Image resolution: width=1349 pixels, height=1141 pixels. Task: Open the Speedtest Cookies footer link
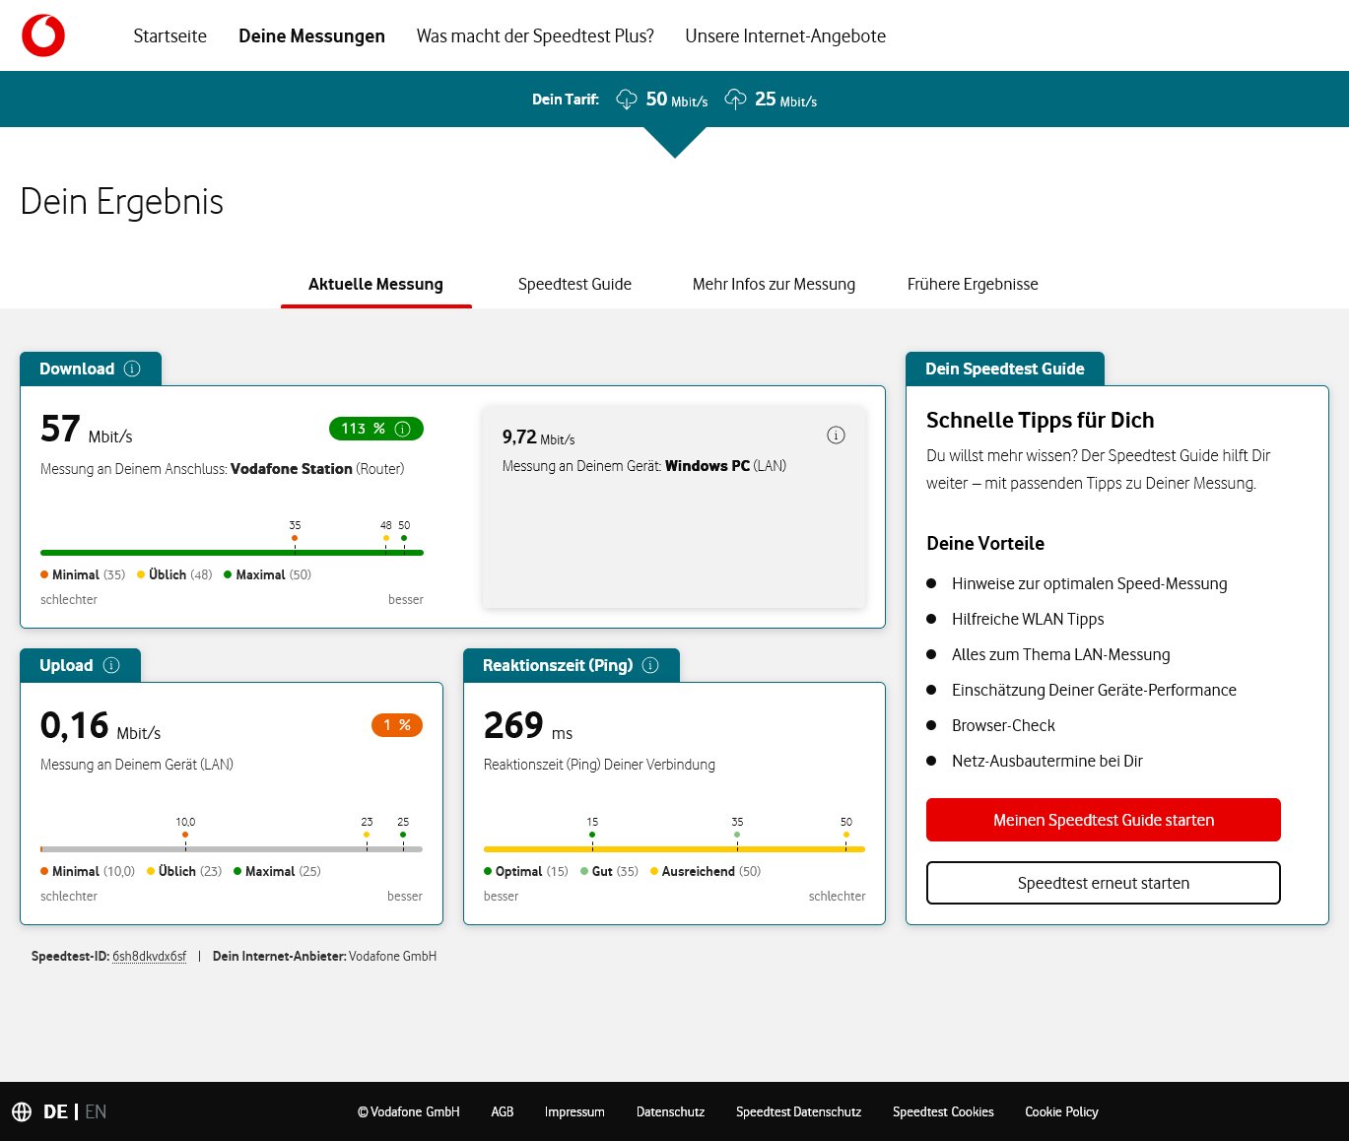pos(943,1111)
